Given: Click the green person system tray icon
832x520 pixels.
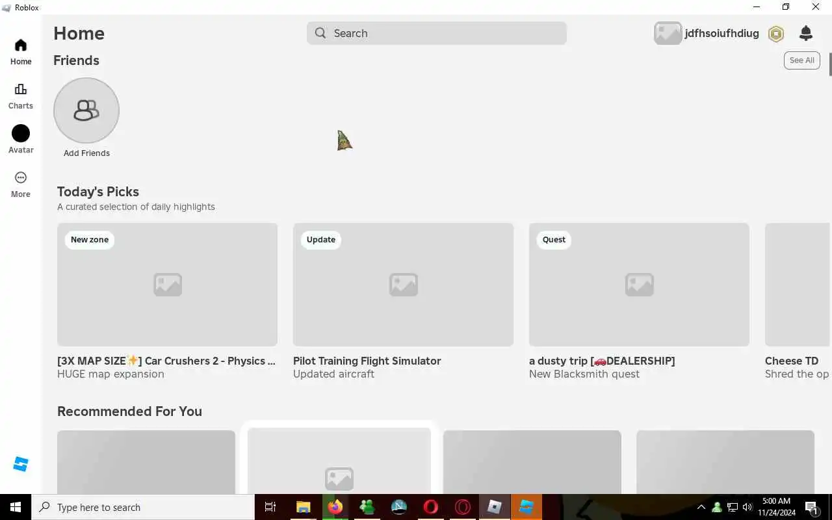Looking at the screenshot, I should pos(717,507).
